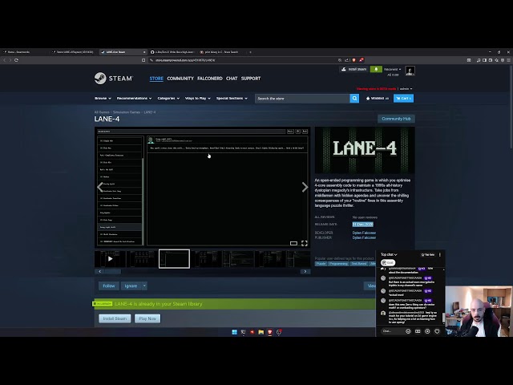The width and height of the screenshot is (513, 385).
Task: Open the COMMUNITY section
Action: point(180,79)
